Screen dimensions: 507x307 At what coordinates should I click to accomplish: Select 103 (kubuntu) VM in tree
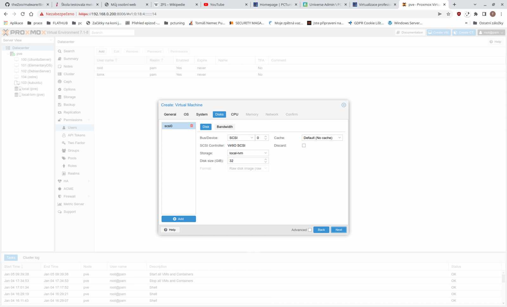pos(31,83)
